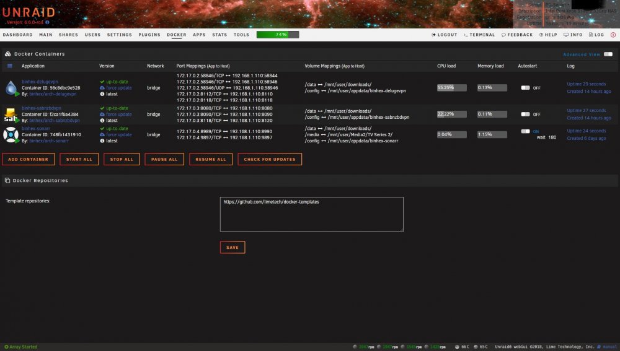
Task: Click the 74% progress bar in the menu
Action: tap(278, 35)
